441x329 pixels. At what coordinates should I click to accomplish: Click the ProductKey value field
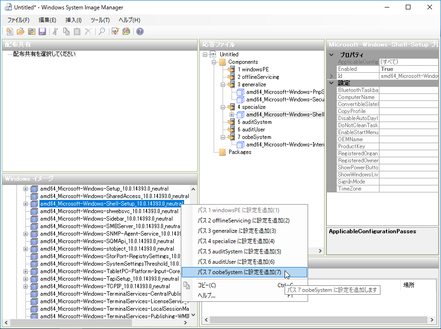pos(409,146)
